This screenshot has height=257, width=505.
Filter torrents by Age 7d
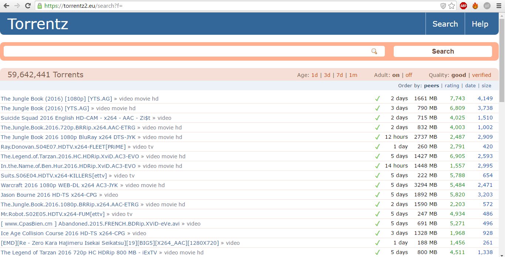pyautogui.click(x=340, y=75)
